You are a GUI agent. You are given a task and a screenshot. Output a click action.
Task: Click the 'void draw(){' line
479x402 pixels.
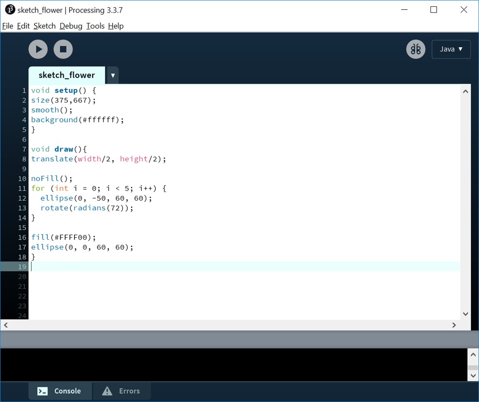(x=59, y=149)
